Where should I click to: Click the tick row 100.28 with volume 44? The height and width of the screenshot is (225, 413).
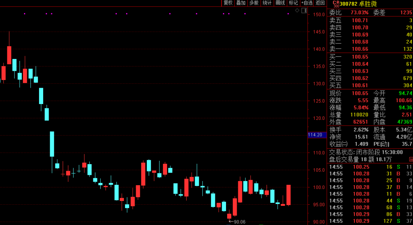[371, 201]
